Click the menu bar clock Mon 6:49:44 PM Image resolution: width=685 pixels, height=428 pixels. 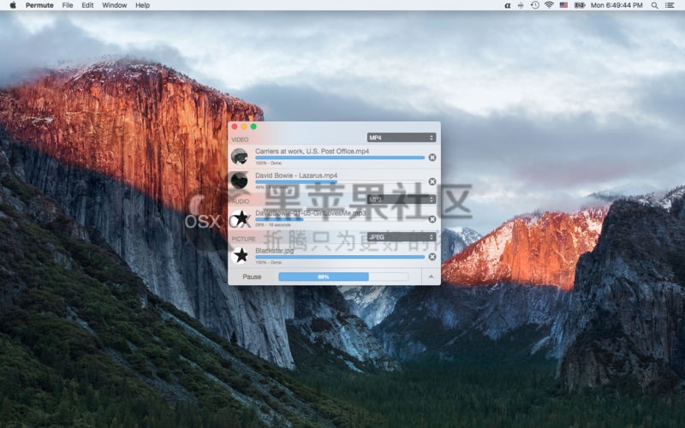click(616, 5)
